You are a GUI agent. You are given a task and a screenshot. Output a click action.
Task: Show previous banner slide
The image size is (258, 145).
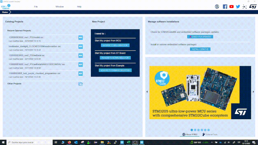pos(147,92)
